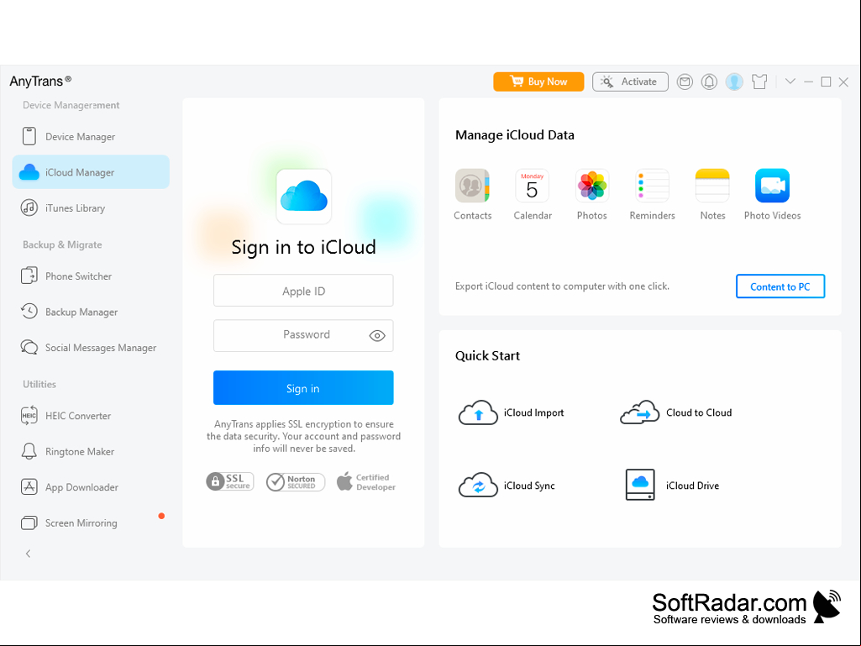Viewport: 861px width, 646px height.
Task: Click the Apple Certified Developer badge
Action: coord(365,481)
